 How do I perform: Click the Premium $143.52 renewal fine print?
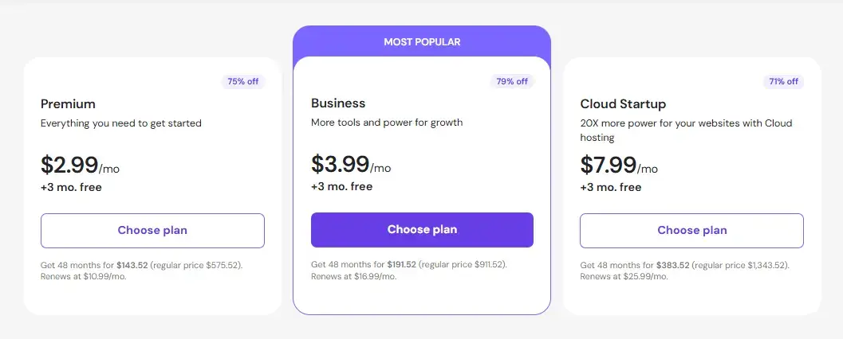141,271
